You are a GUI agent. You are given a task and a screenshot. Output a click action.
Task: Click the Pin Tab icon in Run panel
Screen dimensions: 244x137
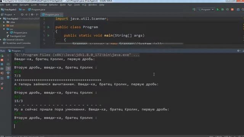click(2, 84)
